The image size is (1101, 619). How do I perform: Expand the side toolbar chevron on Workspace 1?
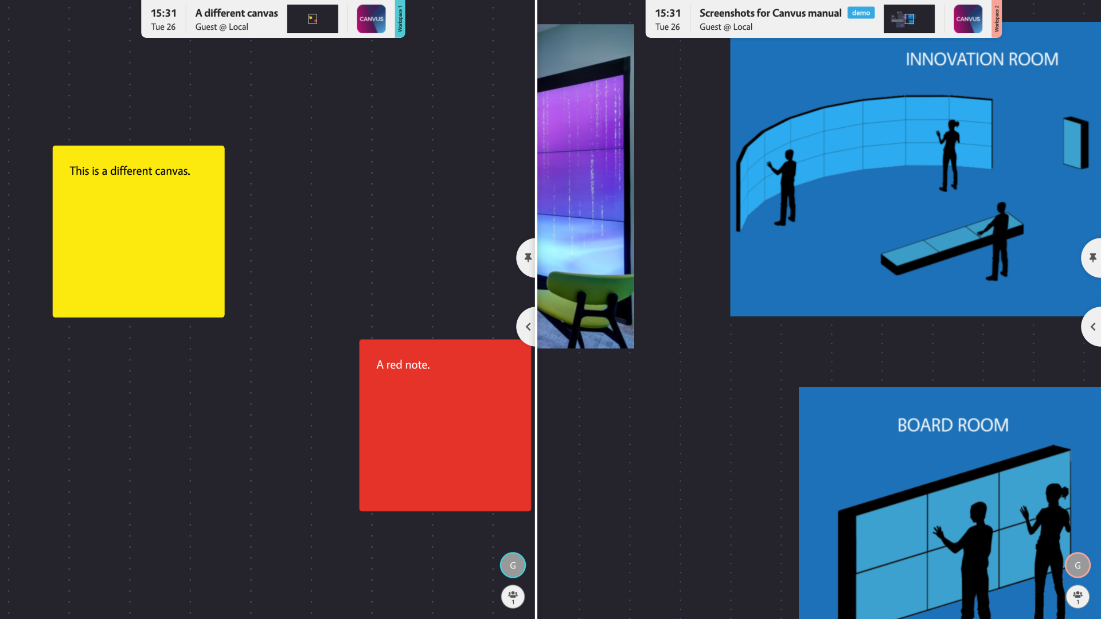(527, 326)
